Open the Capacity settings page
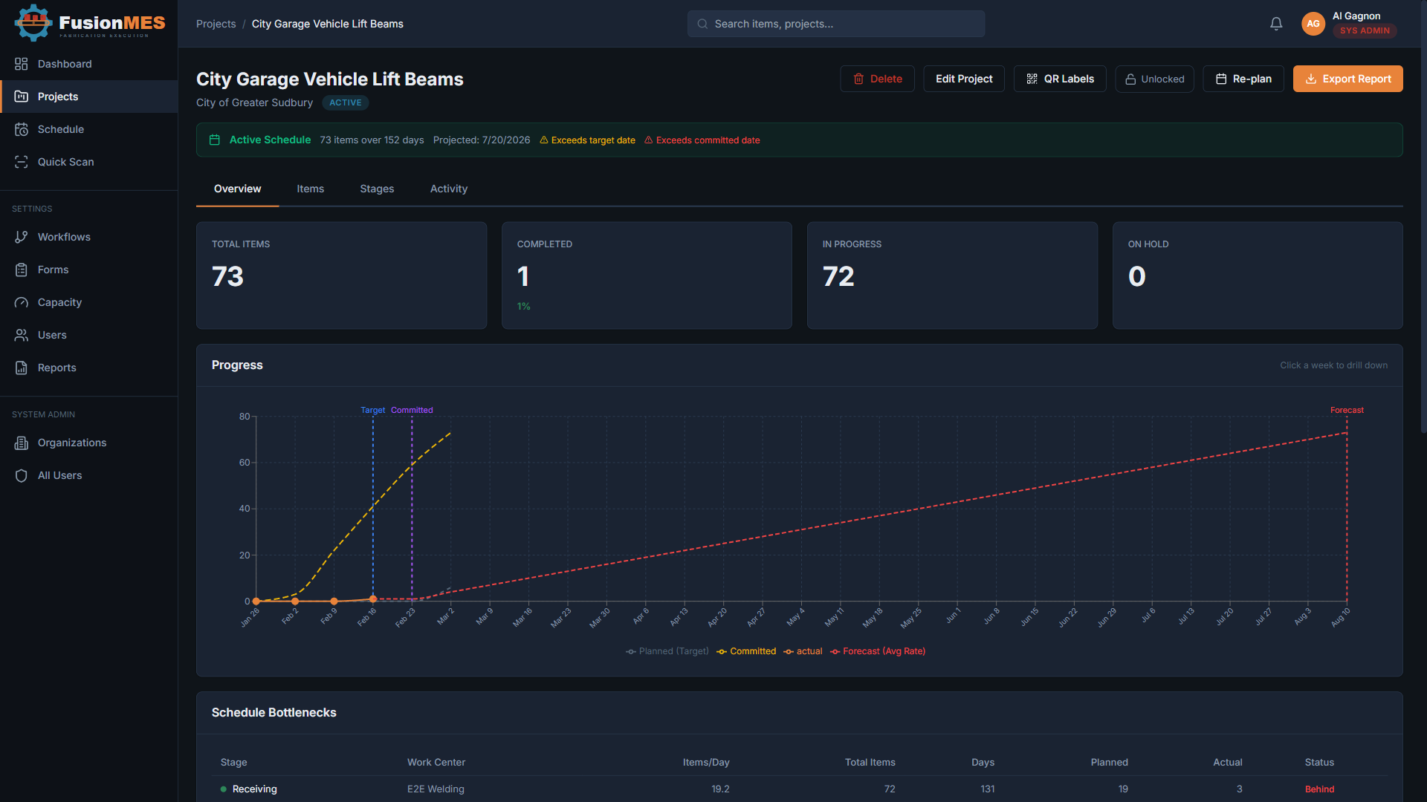This screenshot has width=1427, height=802. (x=59, y=302)
